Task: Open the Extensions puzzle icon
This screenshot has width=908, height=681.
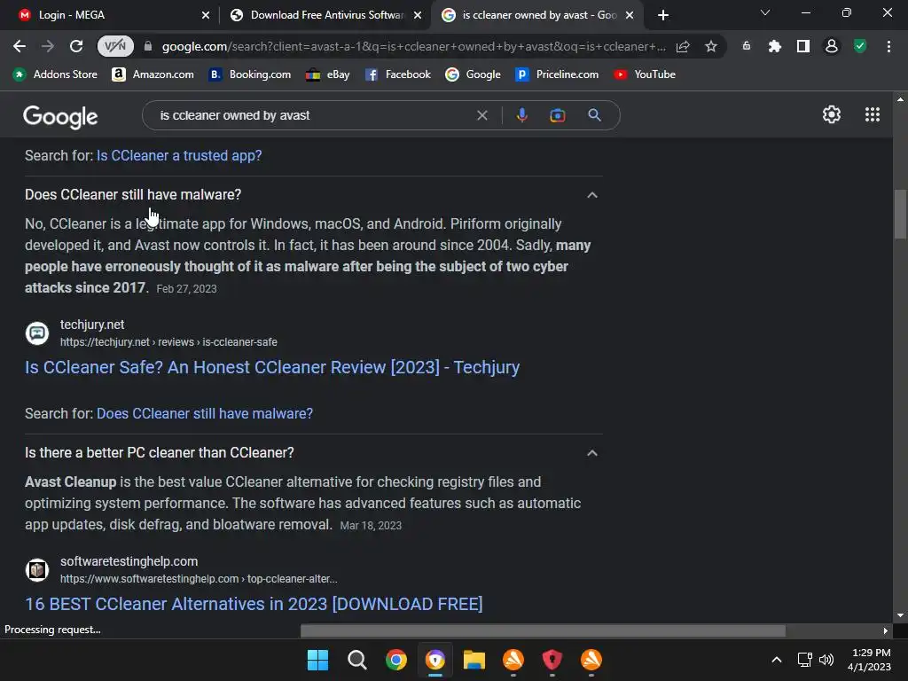Action: pos(774,46)
